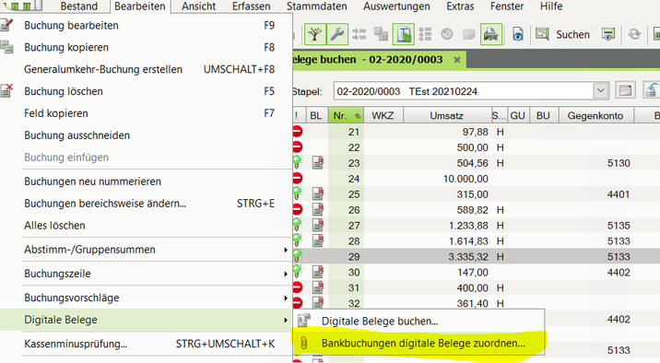Choose Buchung bearbeiten from the menu
Viewport: 660px width, 363px height.
(146, 25)
